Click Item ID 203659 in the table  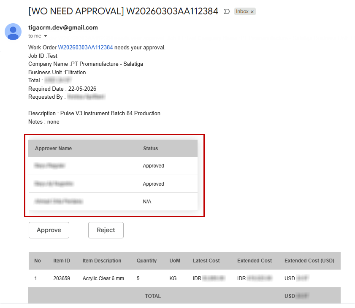coord(61,278)
